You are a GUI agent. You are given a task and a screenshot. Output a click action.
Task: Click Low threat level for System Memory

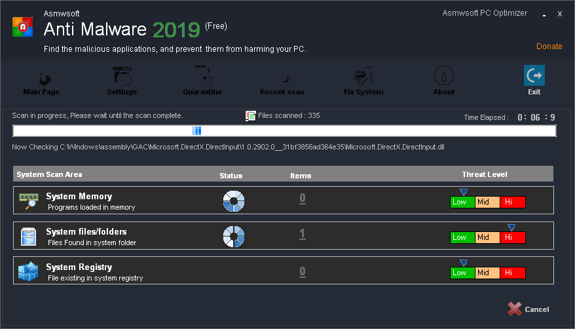tap(462, 202)
